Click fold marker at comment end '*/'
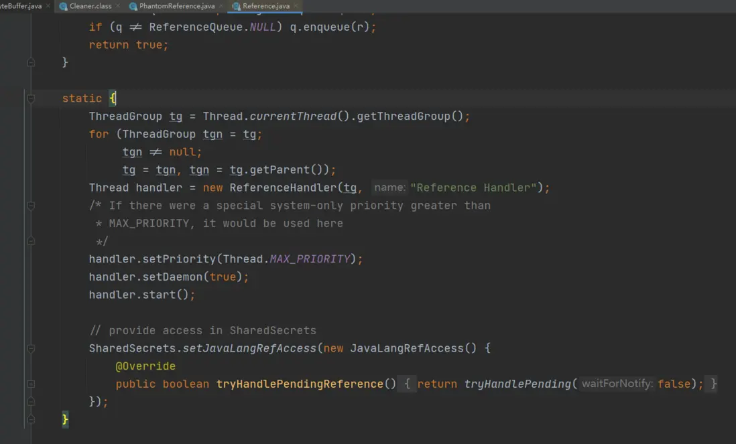The width and height of the screenshot is (736, 444). point(31,241)
